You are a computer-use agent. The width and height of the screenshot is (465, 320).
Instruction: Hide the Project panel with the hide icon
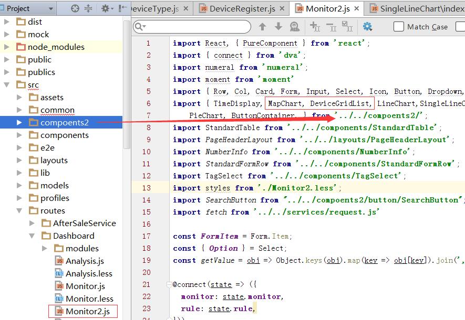click(122, 8)
